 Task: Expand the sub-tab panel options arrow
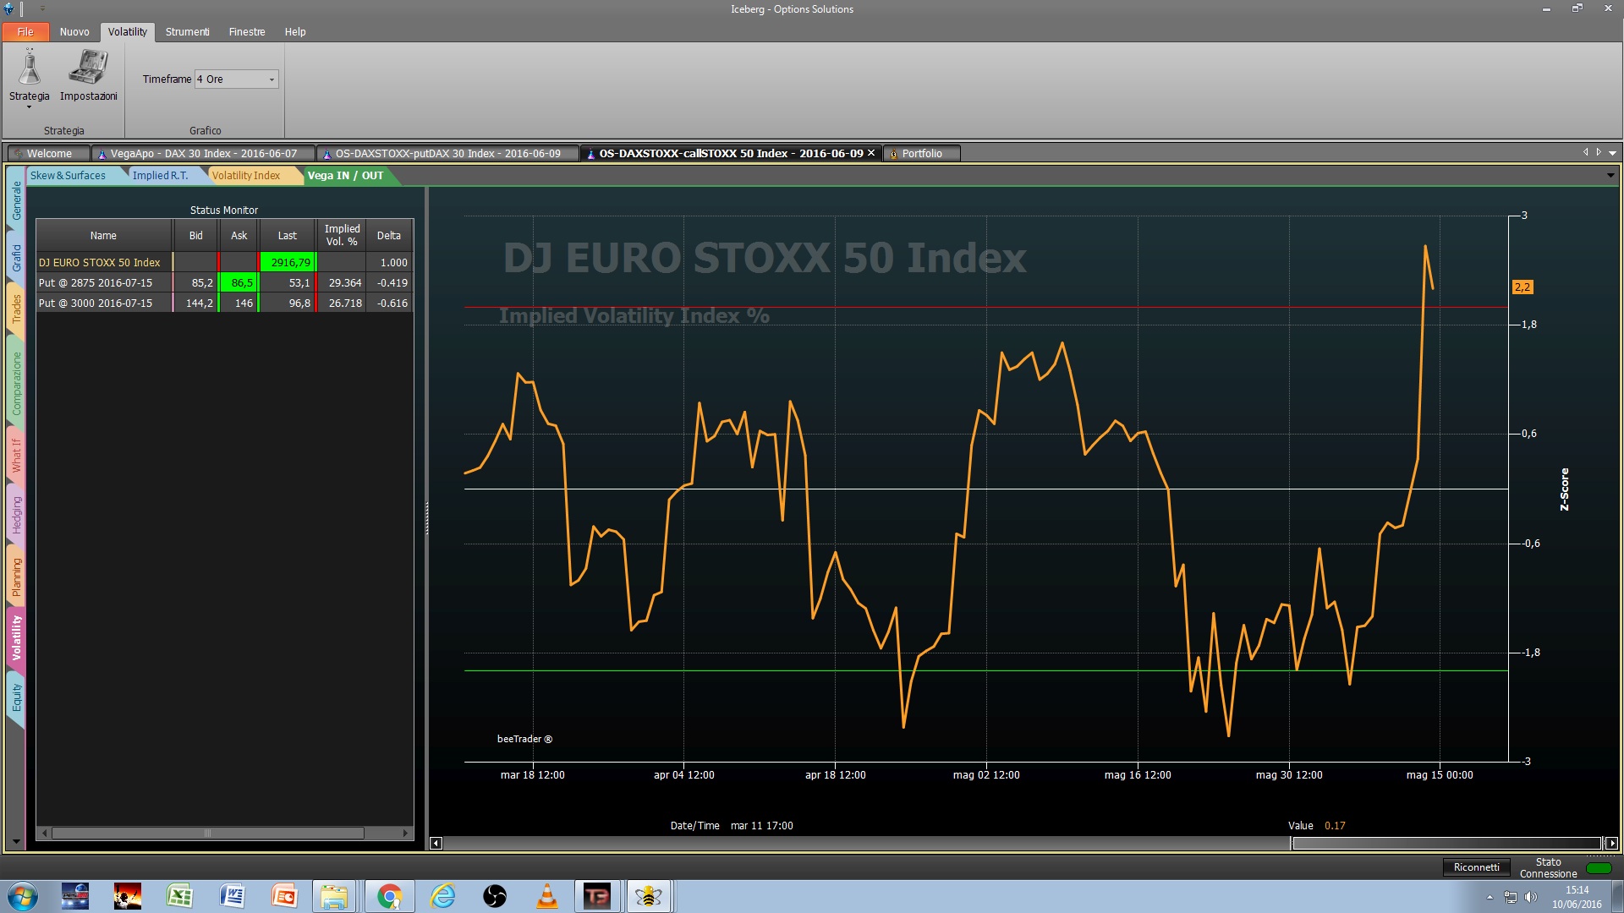(1610, 175)
